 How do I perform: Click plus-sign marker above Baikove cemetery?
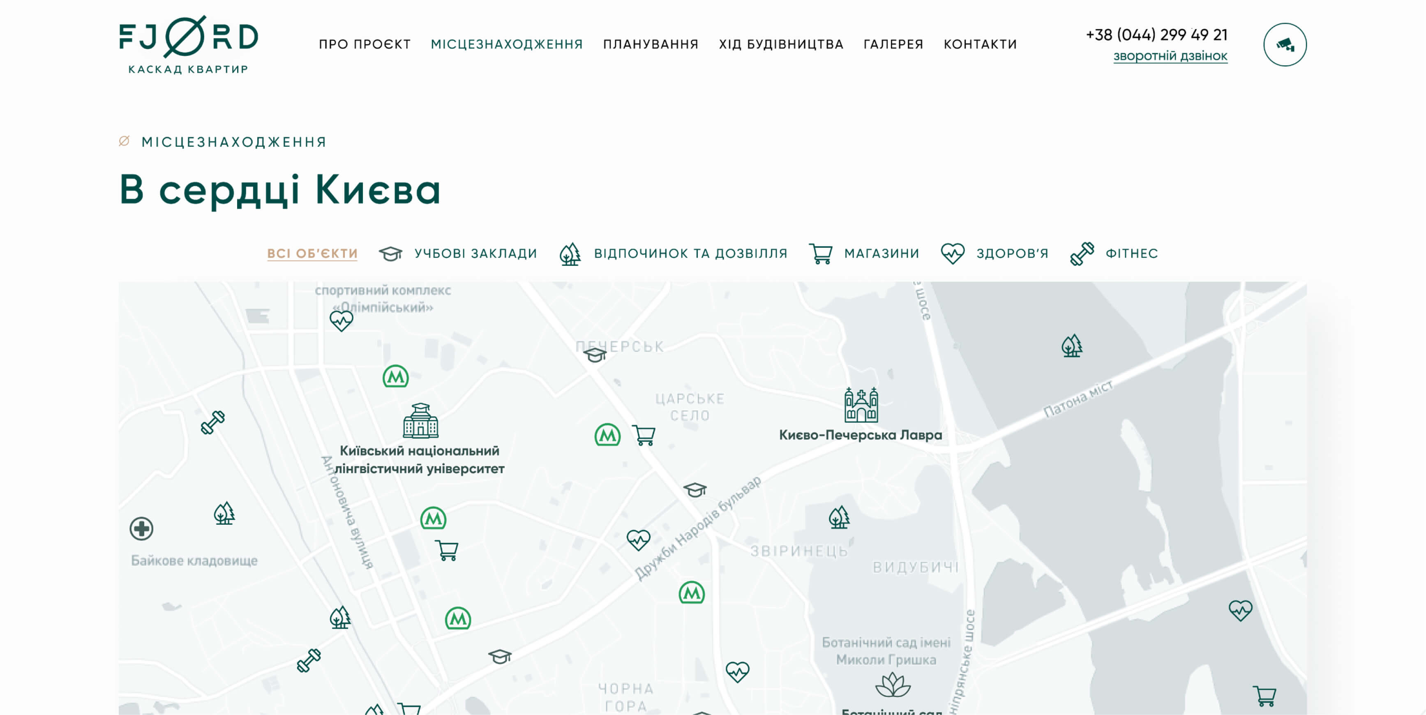click(x=141, y=528)
